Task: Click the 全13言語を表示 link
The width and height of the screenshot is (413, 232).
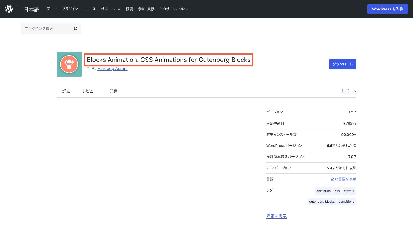Action: [x=343, y=179]
